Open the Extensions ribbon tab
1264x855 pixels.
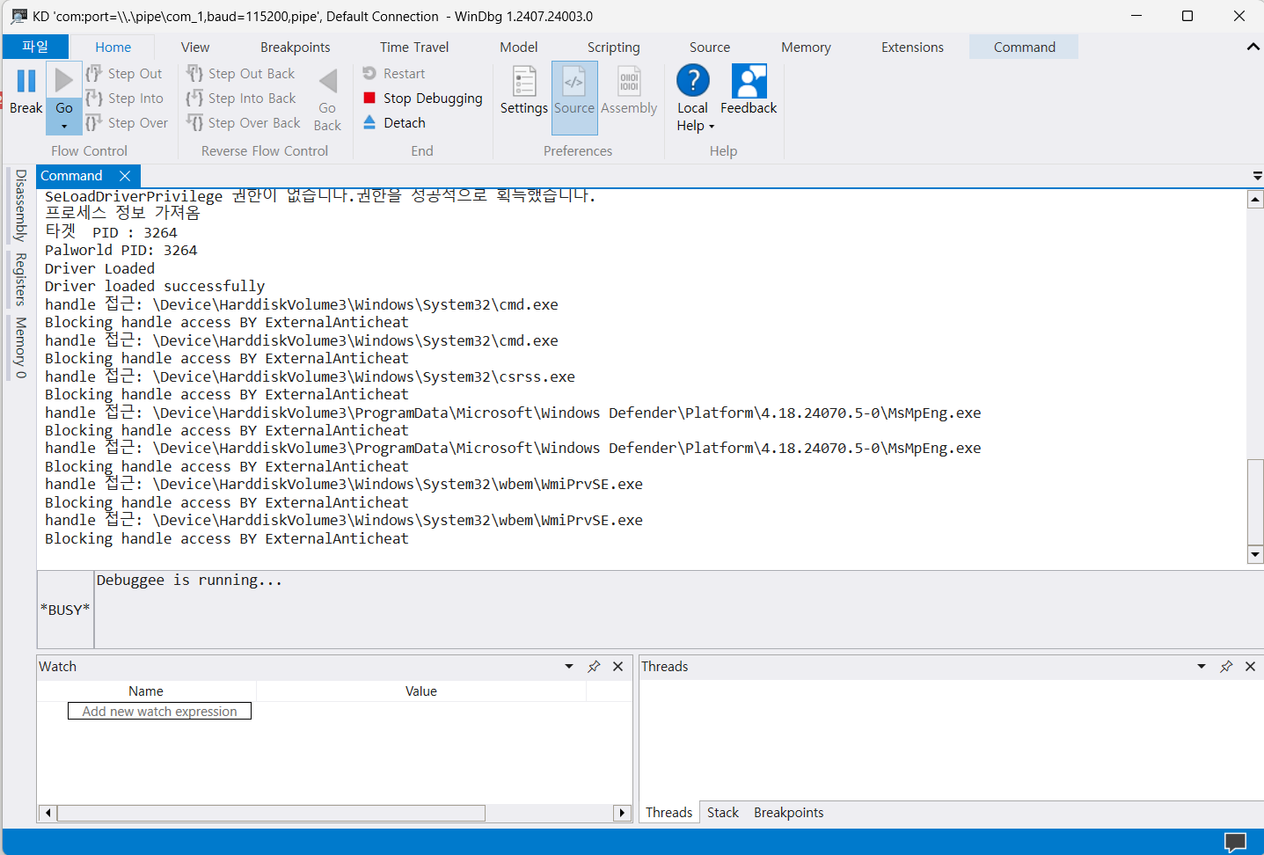pos(912,47)
